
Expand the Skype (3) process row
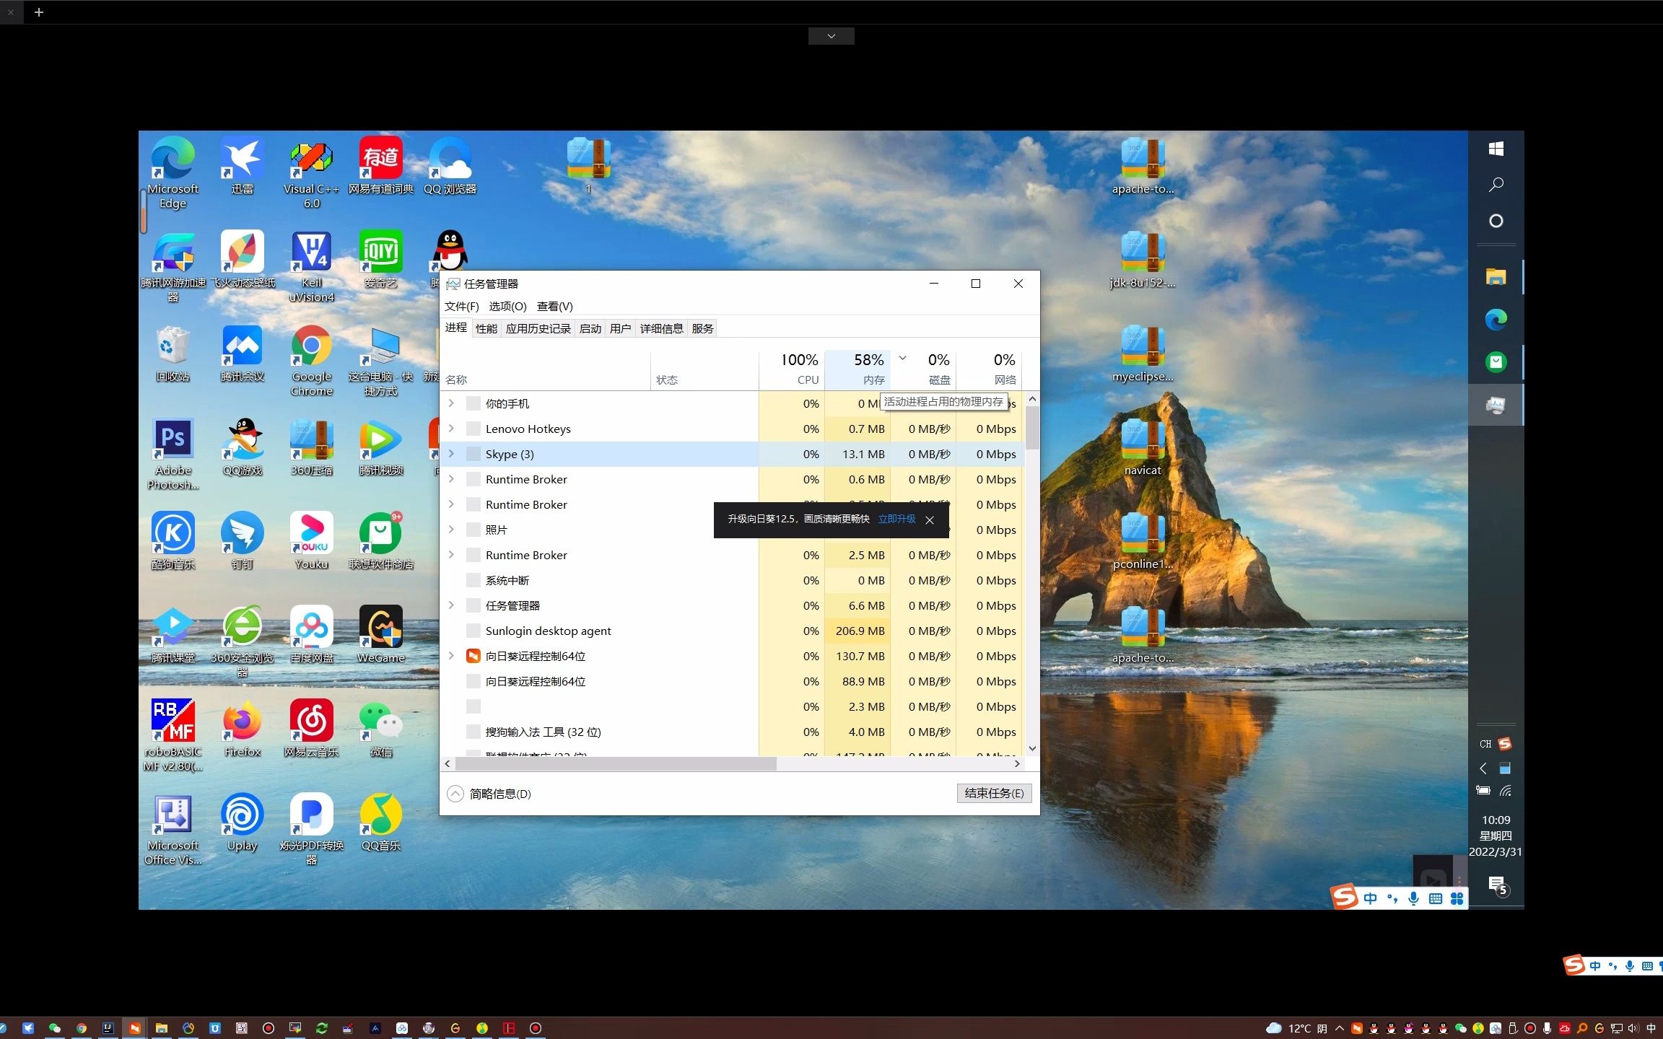coord(451,454)
